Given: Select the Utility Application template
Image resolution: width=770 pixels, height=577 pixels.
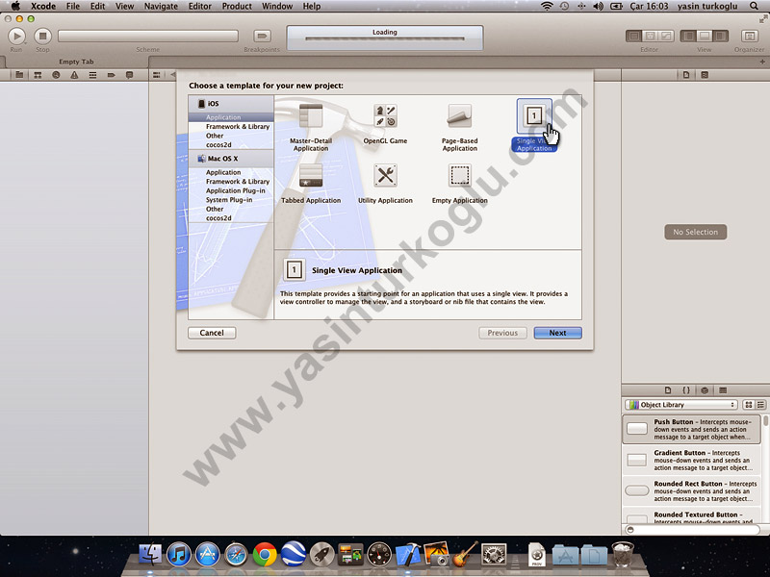Looking at the screenshot, I should [x=385, y=184].
